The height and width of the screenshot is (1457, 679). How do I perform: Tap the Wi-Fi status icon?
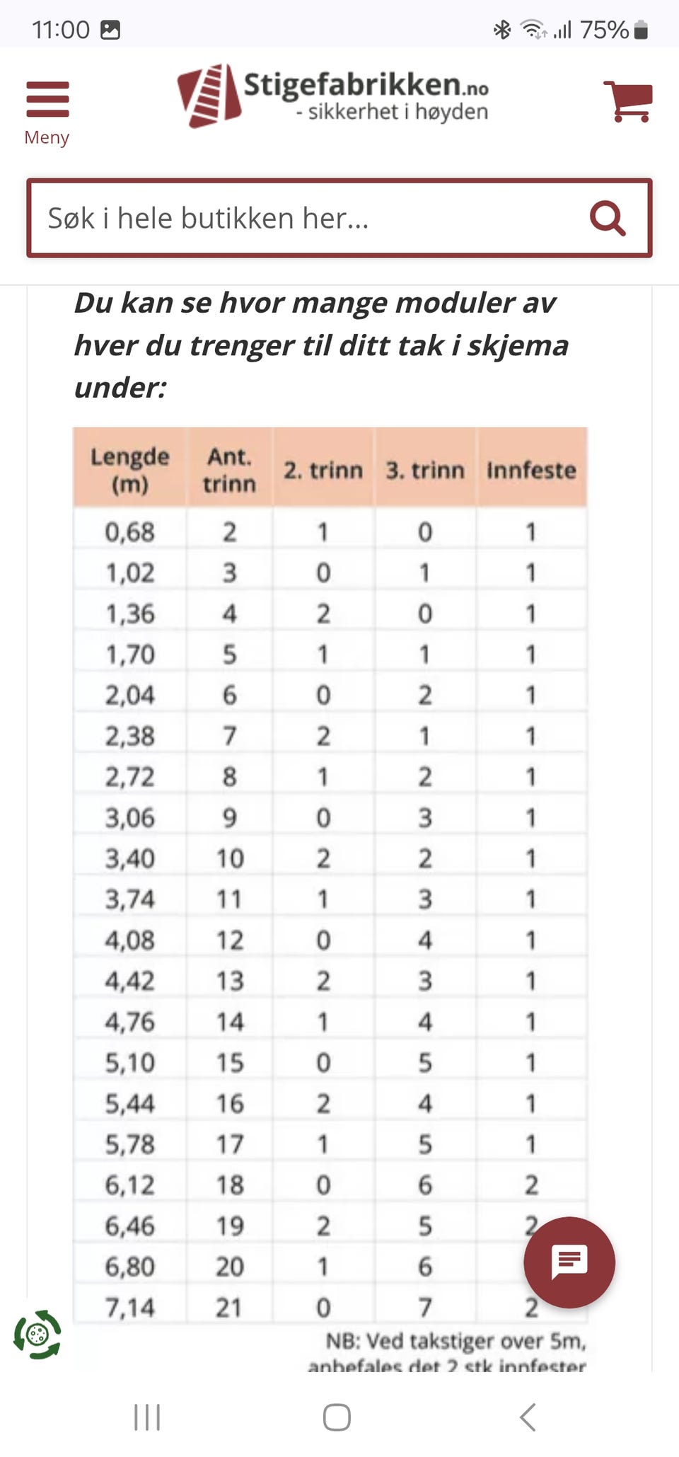(x=532, y=30)
